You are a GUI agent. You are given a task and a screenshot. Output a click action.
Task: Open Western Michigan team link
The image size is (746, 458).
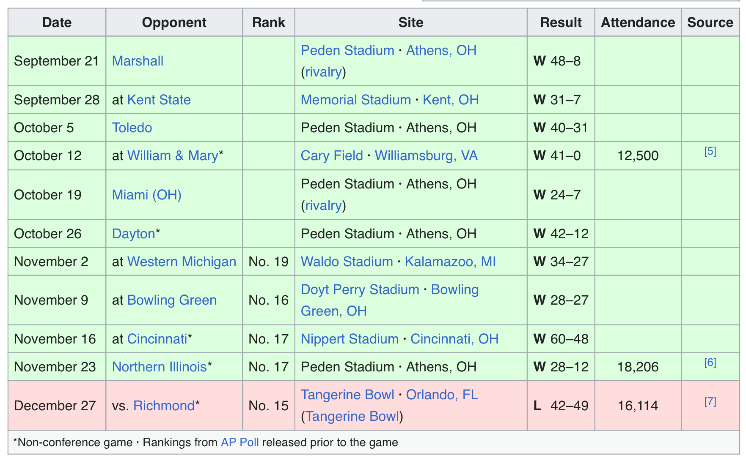[x=182, y=262]
